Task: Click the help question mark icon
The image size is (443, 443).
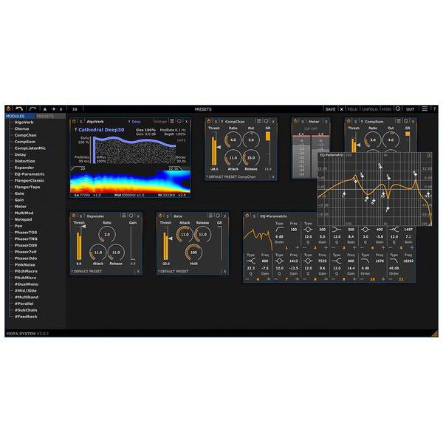Action: [x=434, y=109]
